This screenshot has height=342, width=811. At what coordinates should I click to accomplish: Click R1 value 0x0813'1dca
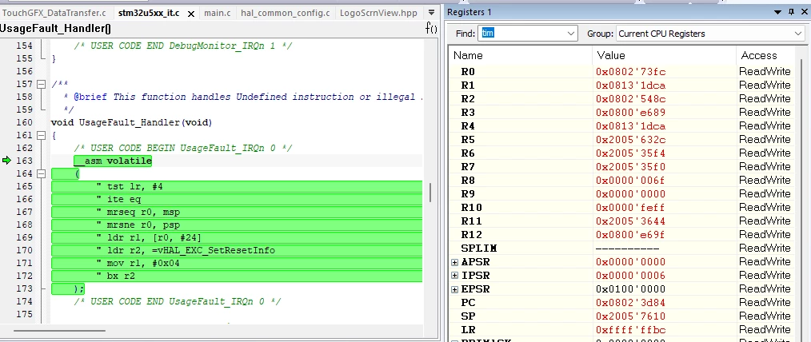[x=630, y=85]
